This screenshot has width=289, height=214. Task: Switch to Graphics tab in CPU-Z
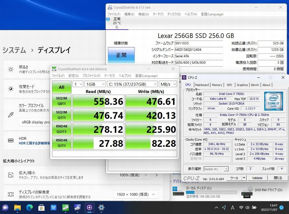242,85
